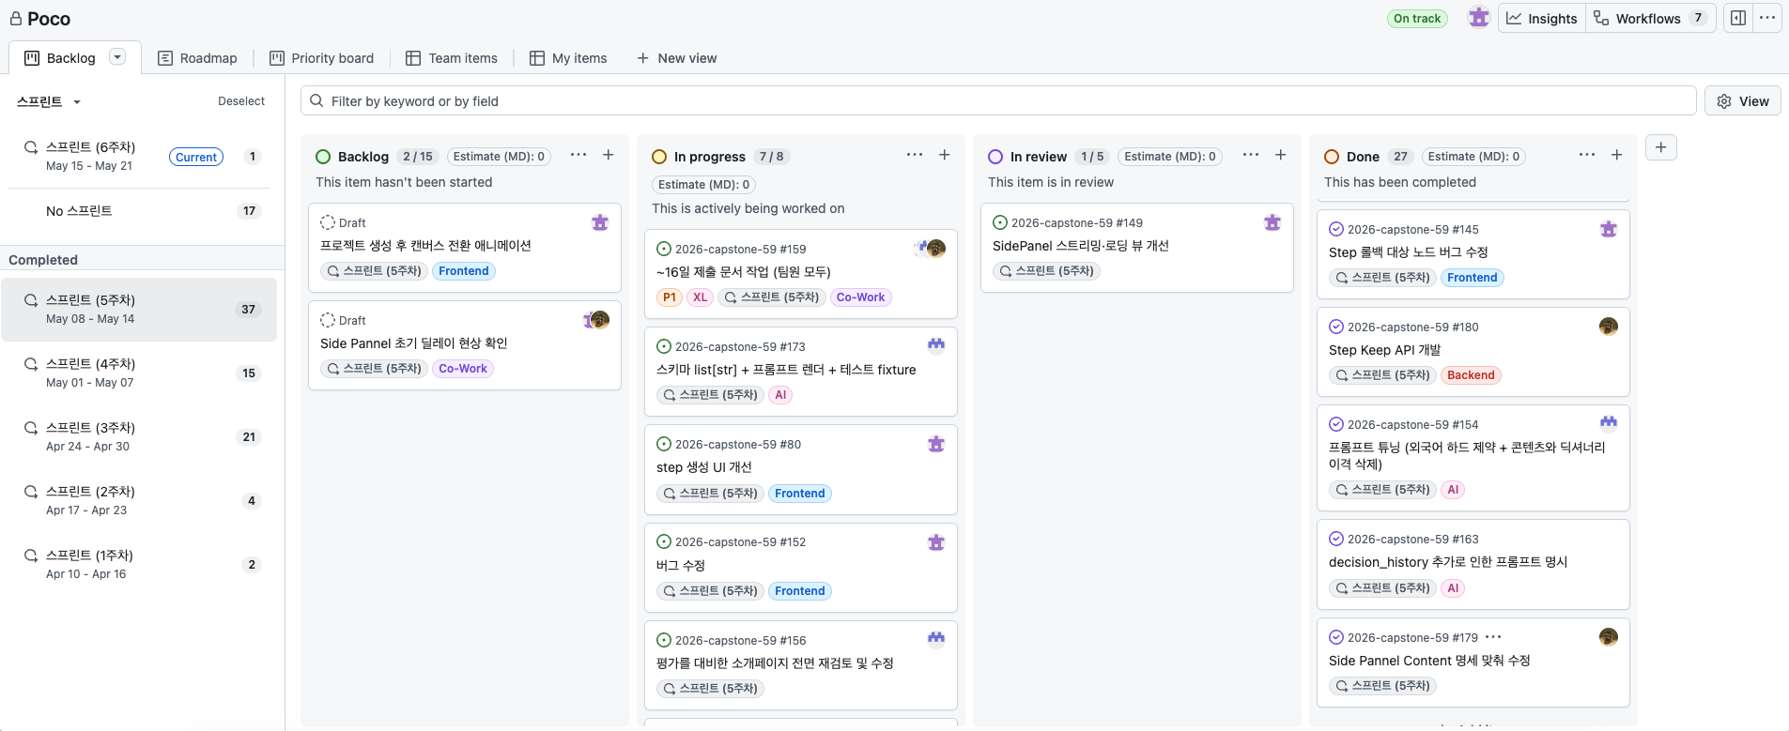
Task: Select 스프린트 (2주차) in sidebar
Action: [141, 501]
